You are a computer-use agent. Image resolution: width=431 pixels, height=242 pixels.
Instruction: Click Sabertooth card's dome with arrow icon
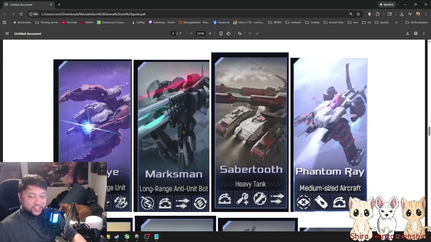point(225,199)
